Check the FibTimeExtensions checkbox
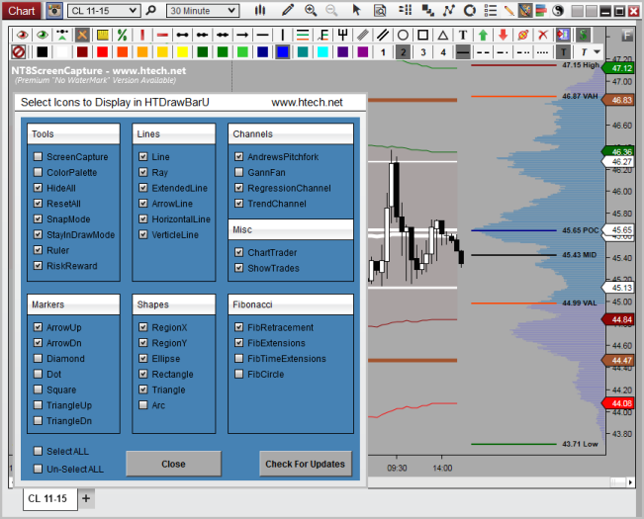644x519 pixels. click(238, 358)
